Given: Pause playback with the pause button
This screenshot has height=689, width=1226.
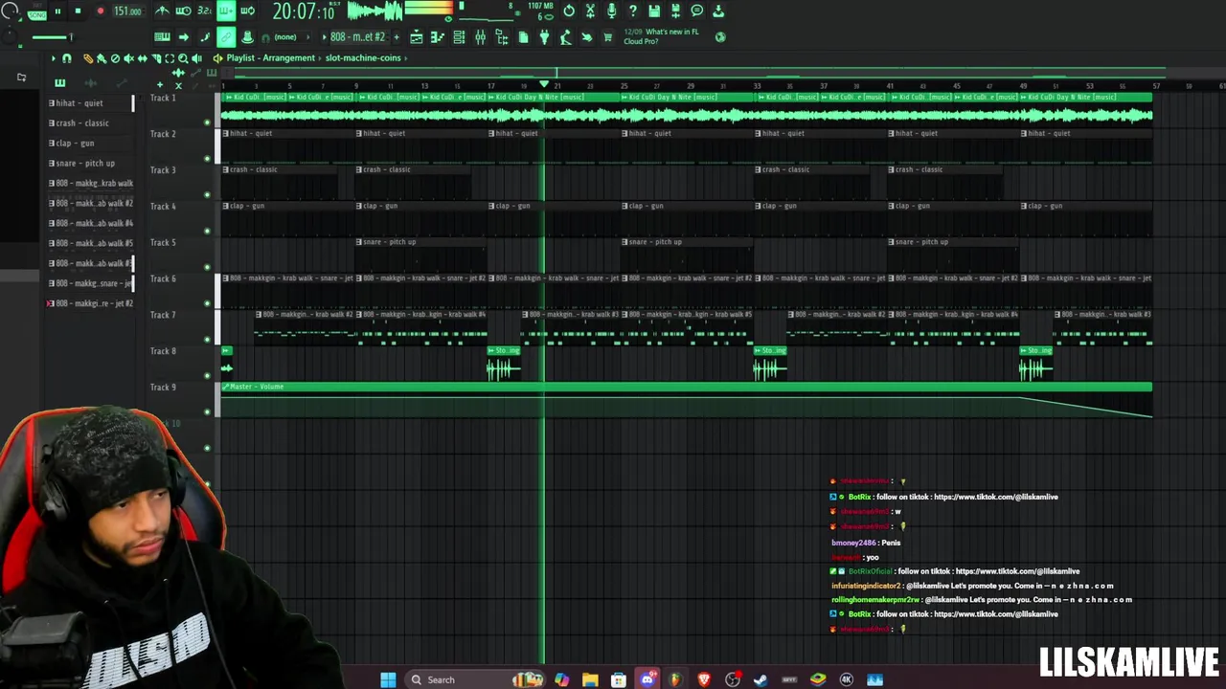Looking at the screenshot, I should [57, 11].
